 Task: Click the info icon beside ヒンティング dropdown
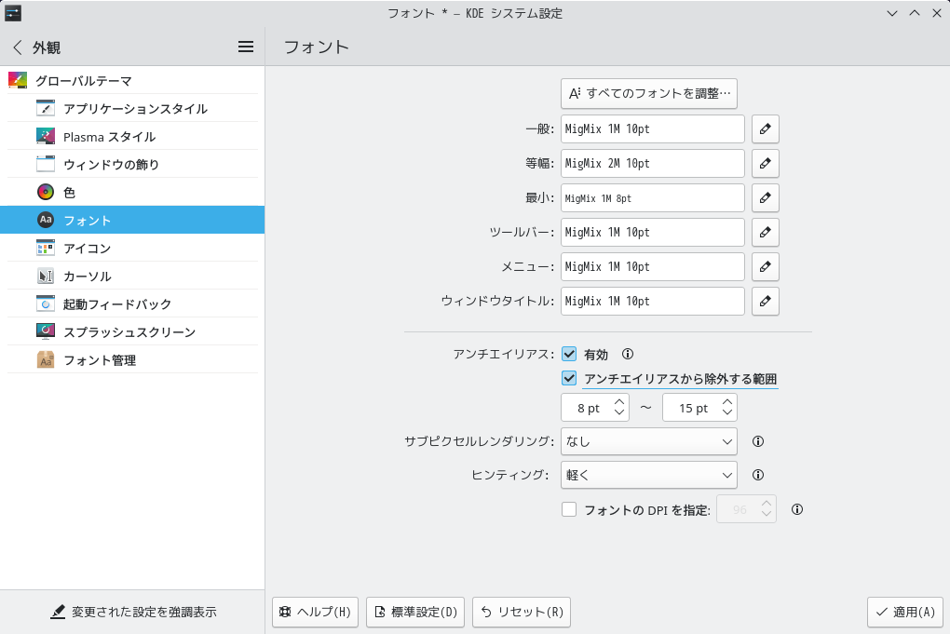tap(758, 475)
